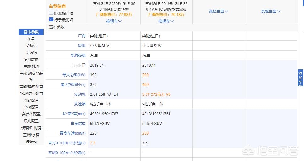Click the 最大功率(kW) label
The height and width of the screenshot is (161, 304).
tap(74, 75)
